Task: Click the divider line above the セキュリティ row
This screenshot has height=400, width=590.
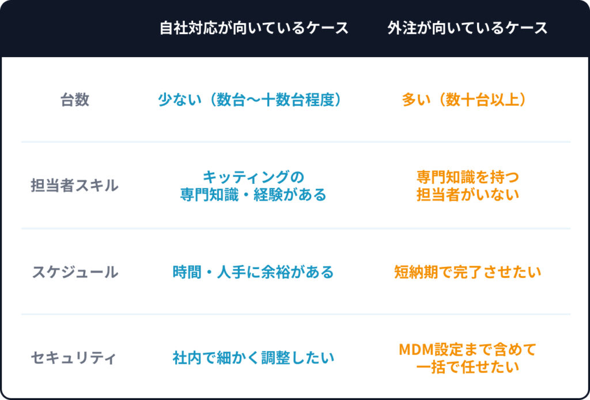Action: pos(296,314)
